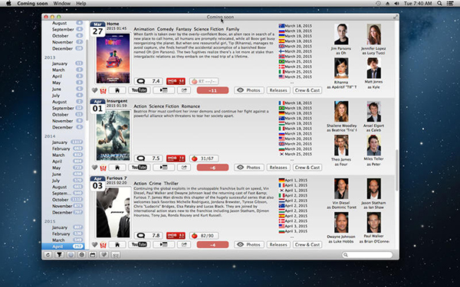Image resolution: width=460 pixels, height=287 pixels.
Task: Select April under 2015 in sidebar
Action: [x=63, y=246]
